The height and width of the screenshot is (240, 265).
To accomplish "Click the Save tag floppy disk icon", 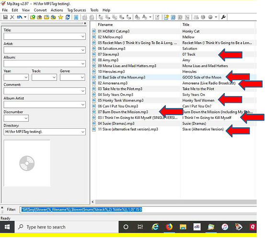I will (x=5, y=17).
